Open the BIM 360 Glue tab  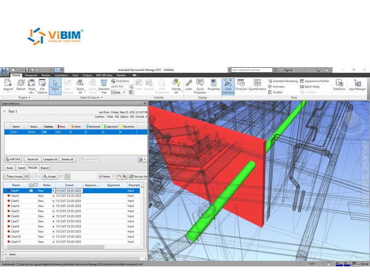click(104, 75)
